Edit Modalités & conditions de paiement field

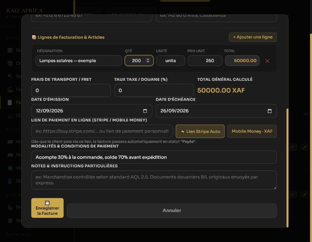pos(154,157)
